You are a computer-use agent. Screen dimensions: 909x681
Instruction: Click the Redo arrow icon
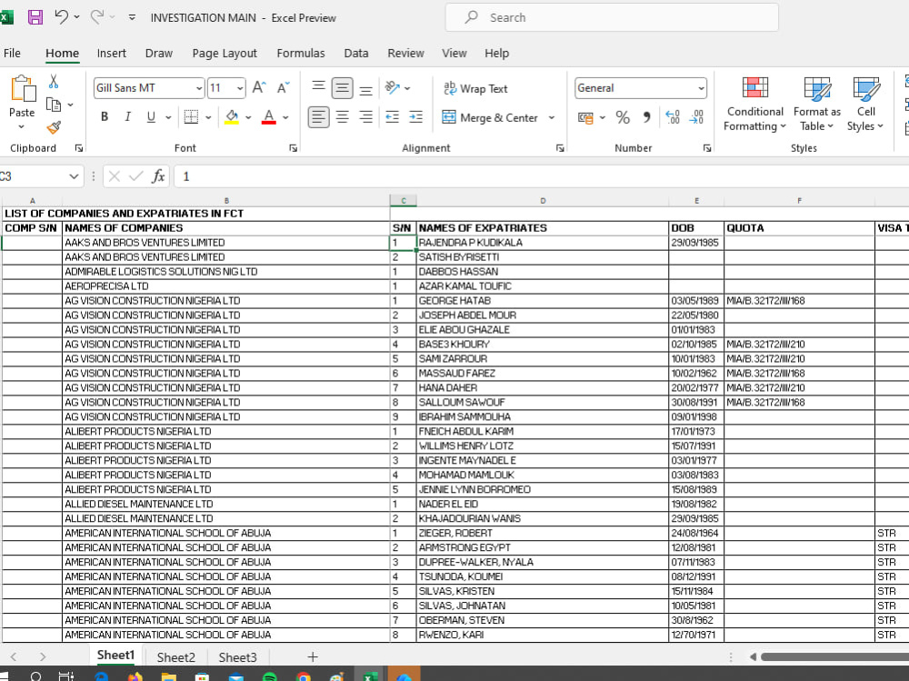[x=97, y=17]
